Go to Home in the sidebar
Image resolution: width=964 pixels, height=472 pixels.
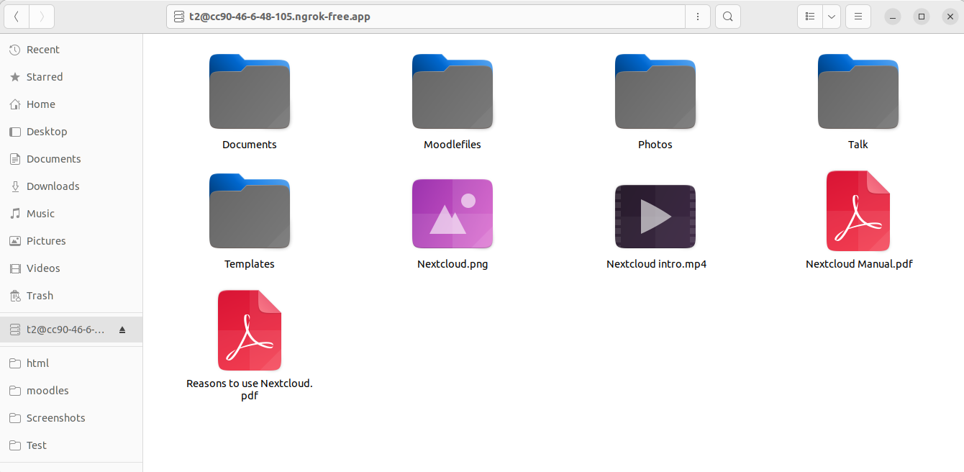[71, 104]
